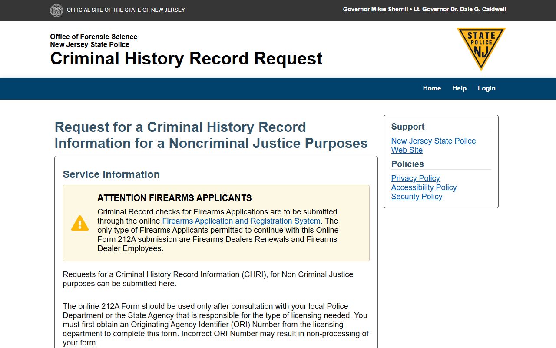Click 'ATTENTION FIREARMS APPLICANTS' heading
Image resolution: width=556 pixels, height=348 pixels.
coord(174,198)
